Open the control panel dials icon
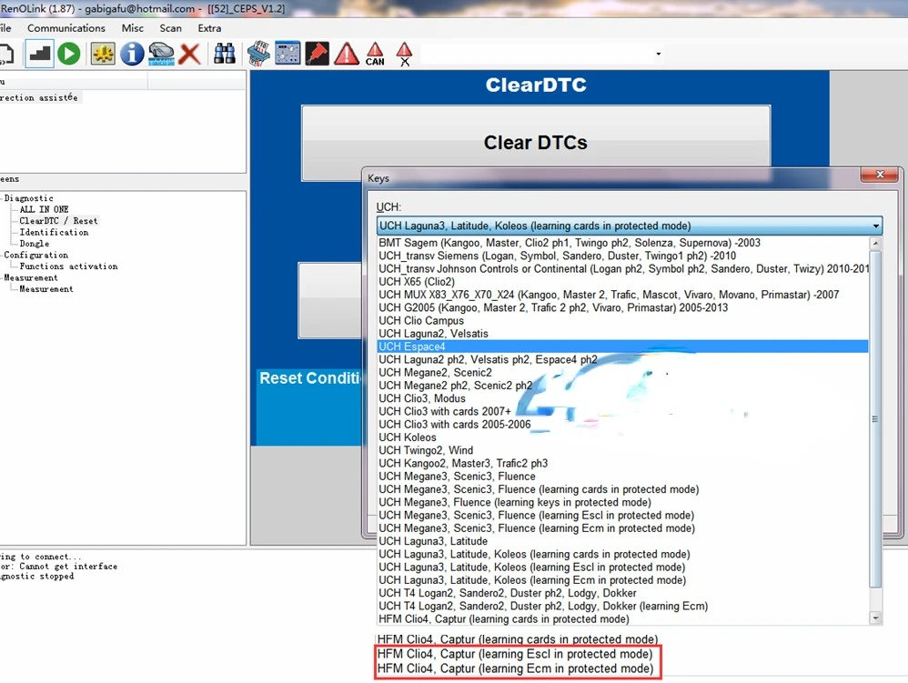908x683 pixels. [288, 54]
